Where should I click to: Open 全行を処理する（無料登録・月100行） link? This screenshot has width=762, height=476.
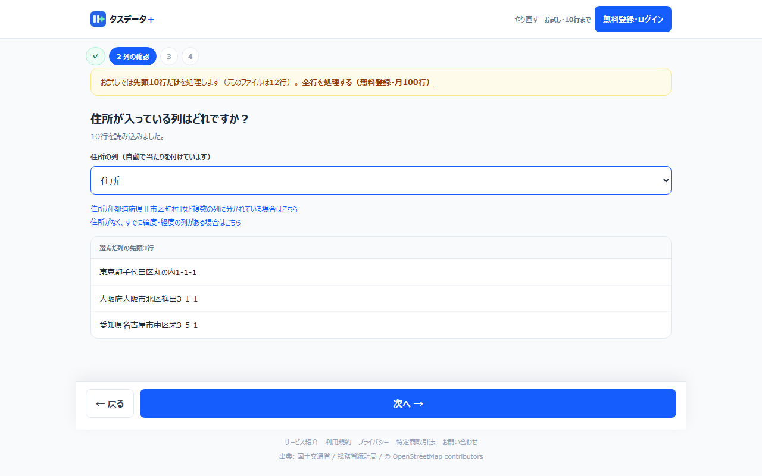pos(368,82)
